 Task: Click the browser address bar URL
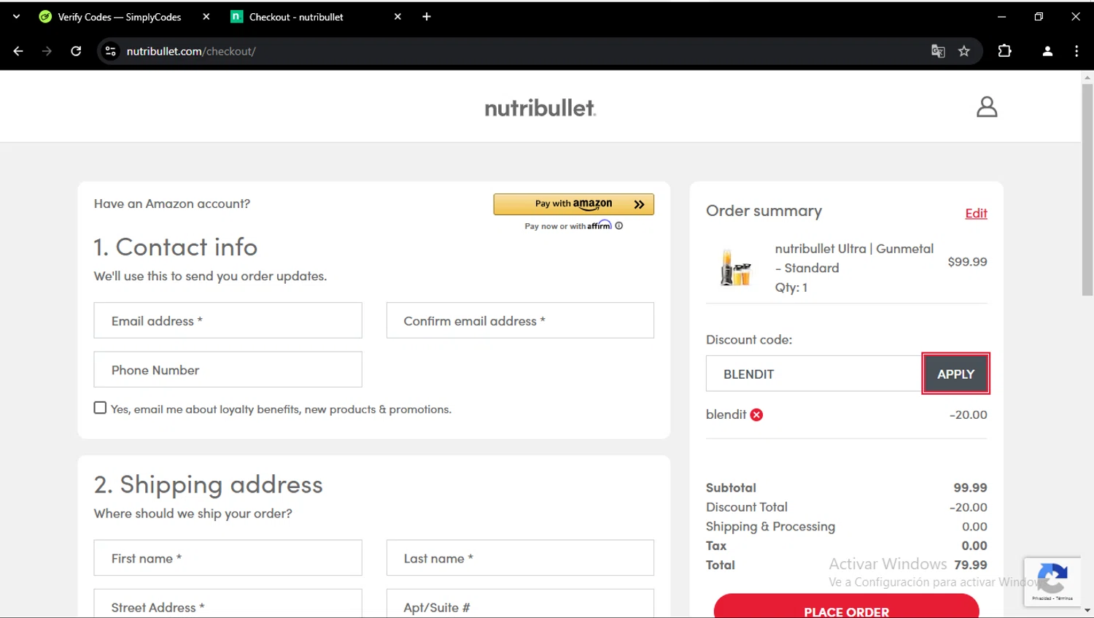click(191, 51)
